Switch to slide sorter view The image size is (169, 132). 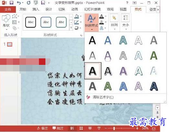81,128
